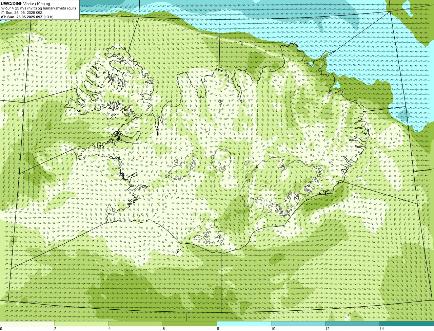Viewport: 434px width, 331px height.
Task: Click the legend label '0'
Action: pyautogui.click(x=1, y=329)
